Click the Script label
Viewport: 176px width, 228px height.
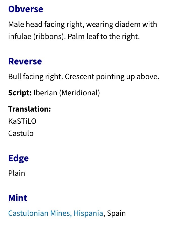pos(20,93)
